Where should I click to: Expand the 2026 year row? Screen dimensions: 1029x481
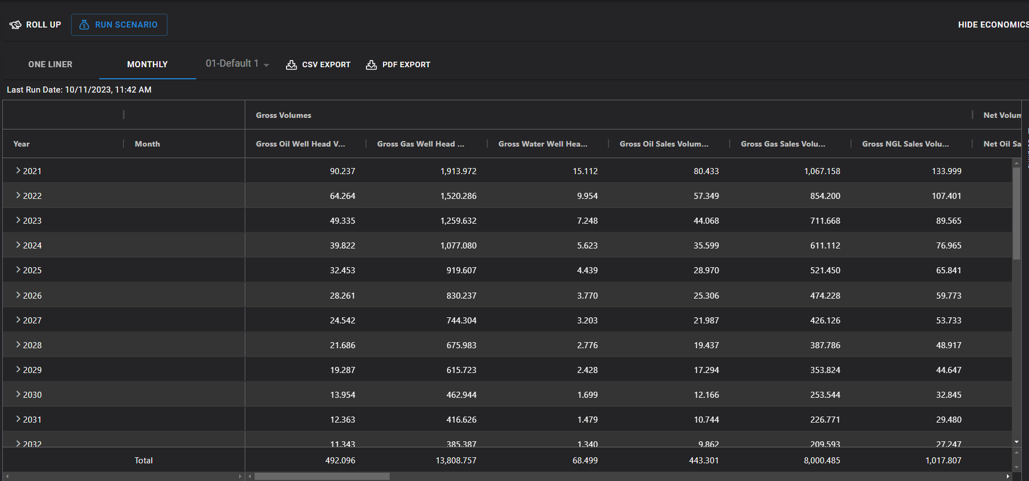(18, 295)
